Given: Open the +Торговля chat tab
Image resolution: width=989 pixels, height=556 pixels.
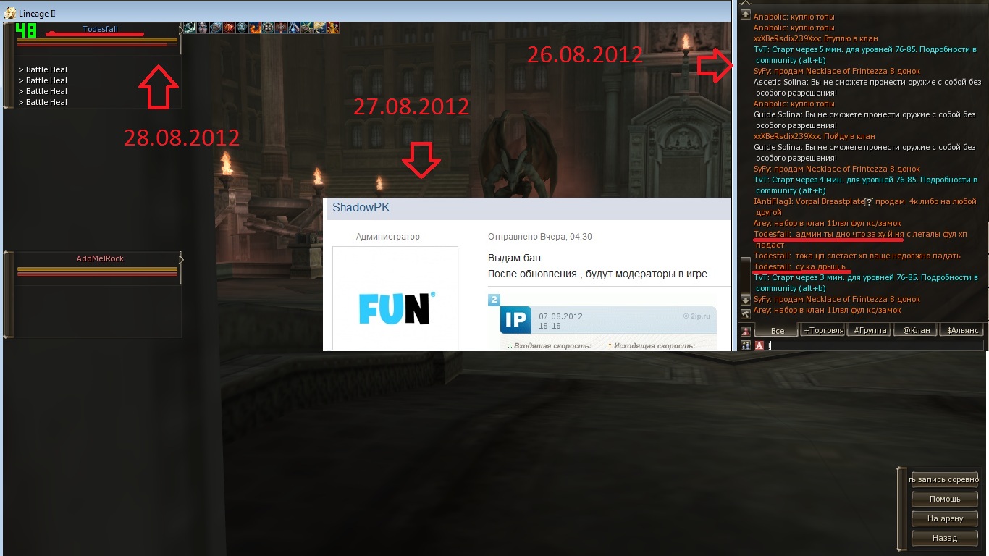Looking at the screenshot, I should [x=824, y=330].
